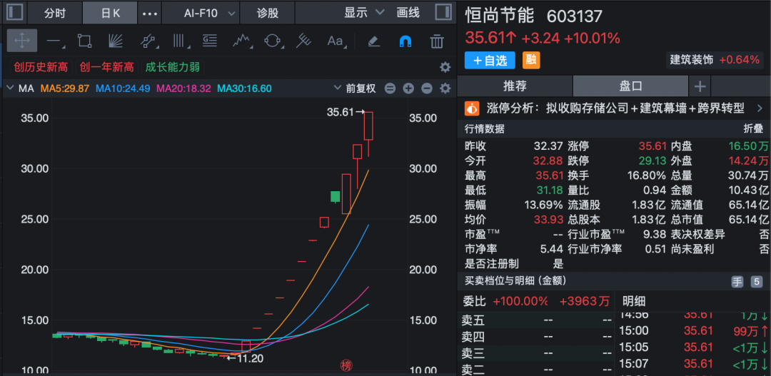Screen dimensions: 771x376
Task: Select the wave pattern tool
Action: [x=242, y=41]
